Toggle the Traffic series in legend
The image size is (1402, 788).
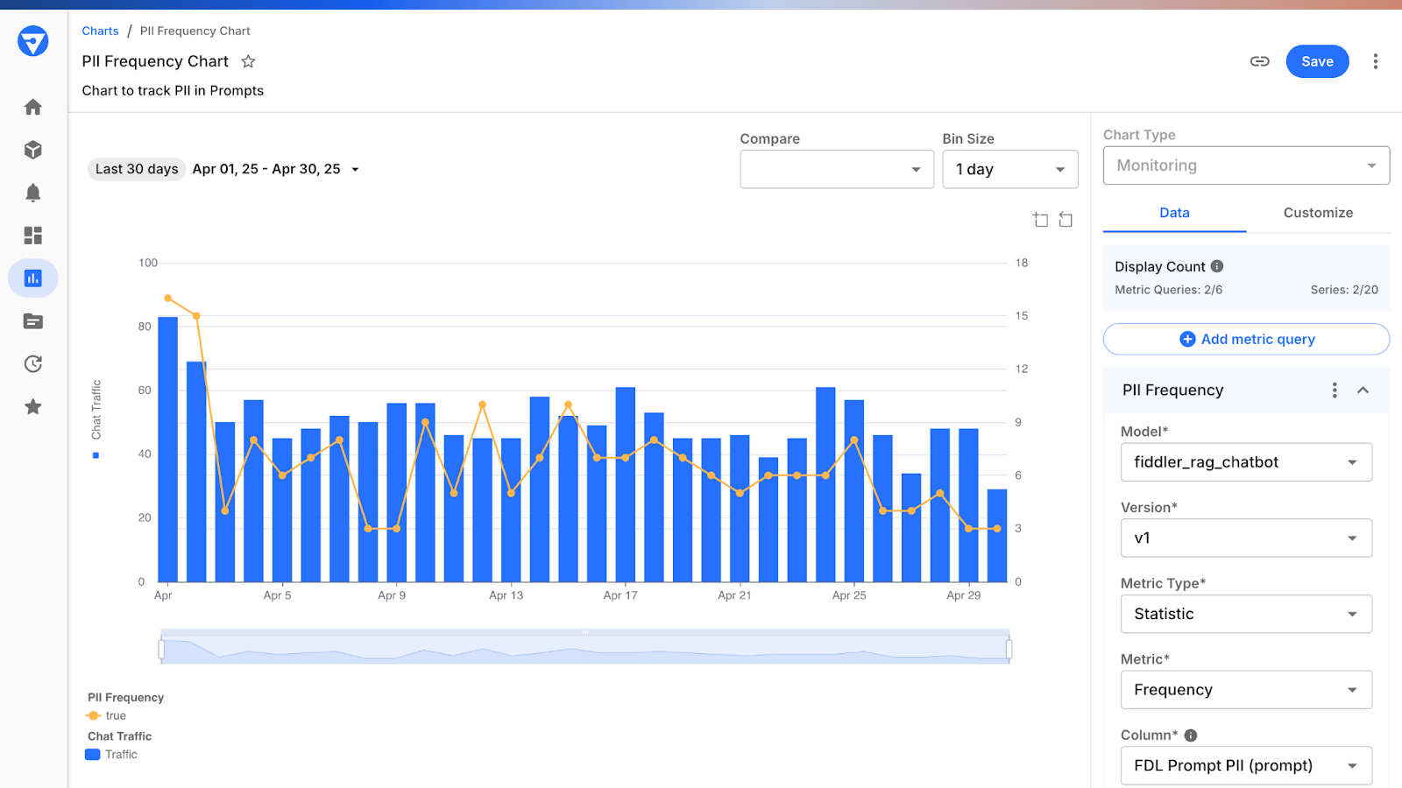(111, 755)
